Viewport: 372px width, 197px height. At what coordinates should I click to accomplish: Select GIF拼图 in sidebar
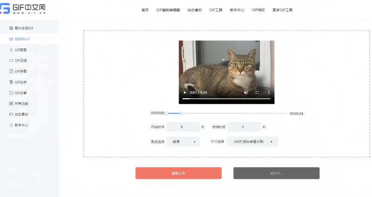pos(29,71)
